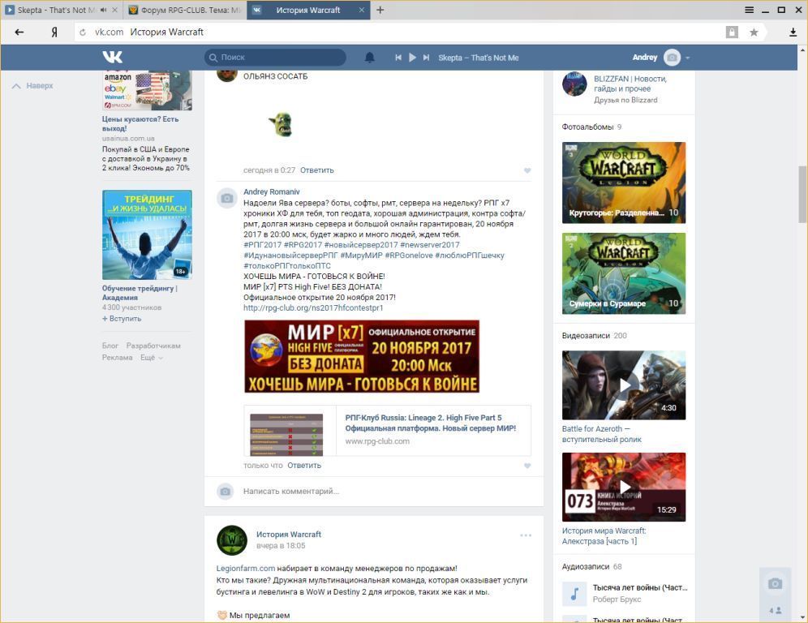
Task: Expand the Ещё footer dropdown
Action: [x=152, y=358]
